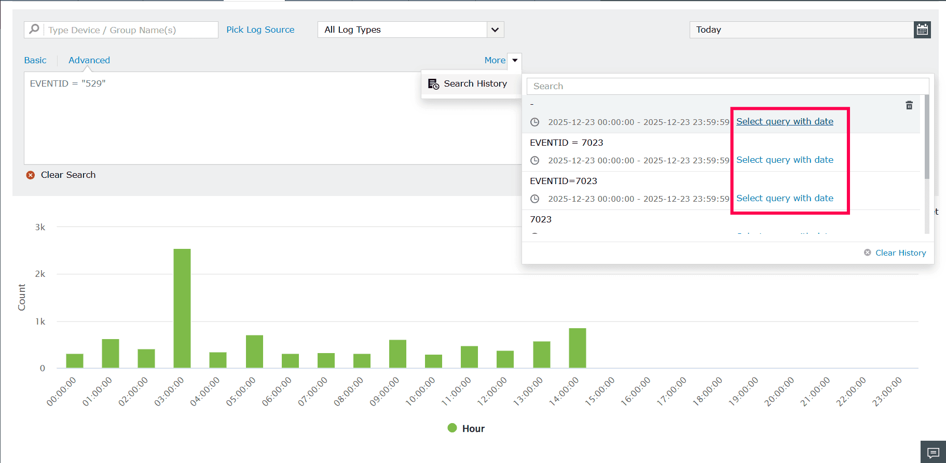Open the Today date range field
The height and width of the screenshot is (463, 946).
(802, 30)
